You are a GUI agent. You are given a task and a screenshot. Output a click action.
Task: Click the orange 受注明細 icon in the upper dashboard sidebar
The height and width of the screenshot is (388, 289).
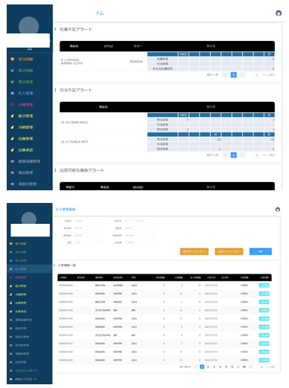13,59
